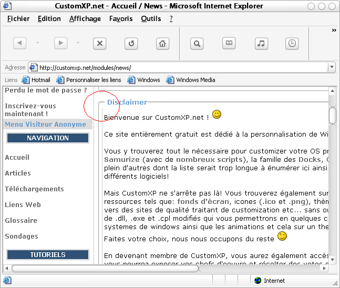
Task: Click the horizontal scrollbar left arrow
Action: [x=7, y=269]
